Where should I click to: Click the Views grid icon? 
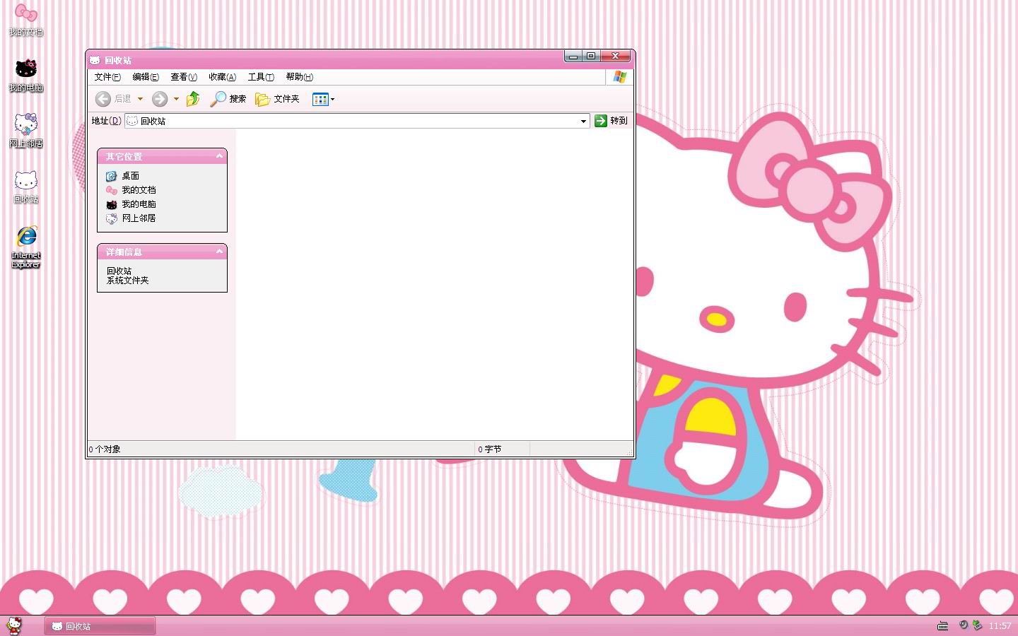320,99
